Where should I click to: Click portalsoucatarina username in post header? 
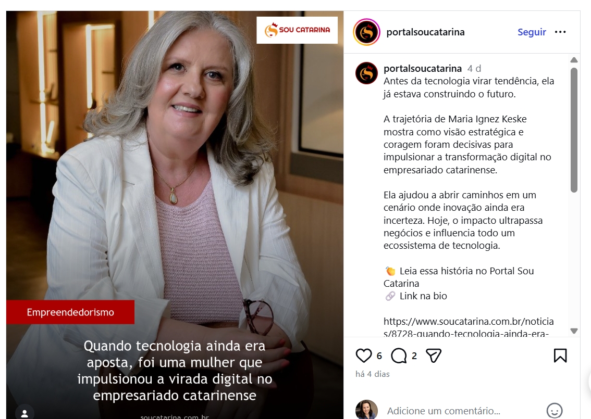pyautogui.click(x=425, y=32)
